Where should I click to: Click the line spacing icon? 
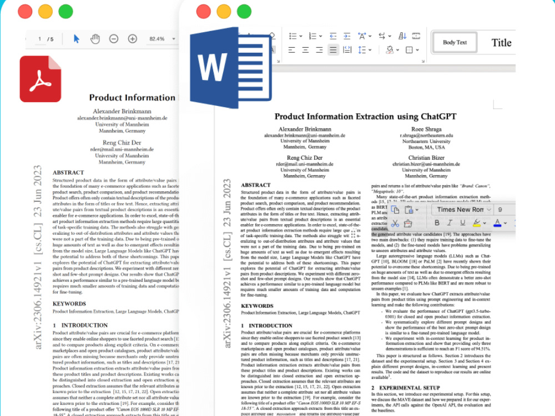[x=362, y=50]
